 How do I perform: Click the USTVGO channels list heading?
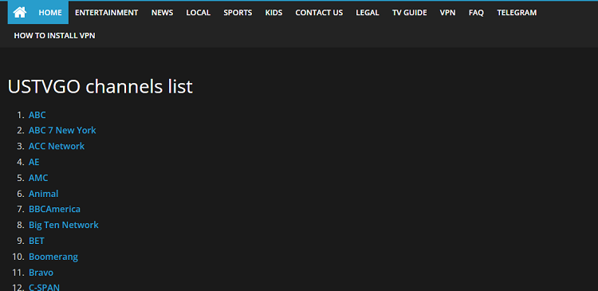click(x=100, y=87)
